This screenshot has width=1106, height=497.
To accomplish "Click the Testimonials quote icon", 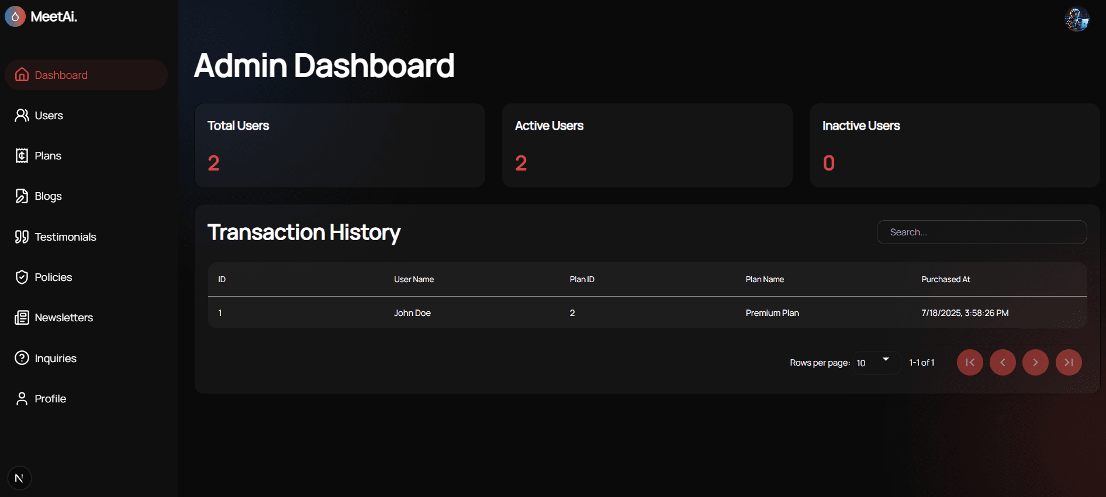I will (22, 237).
